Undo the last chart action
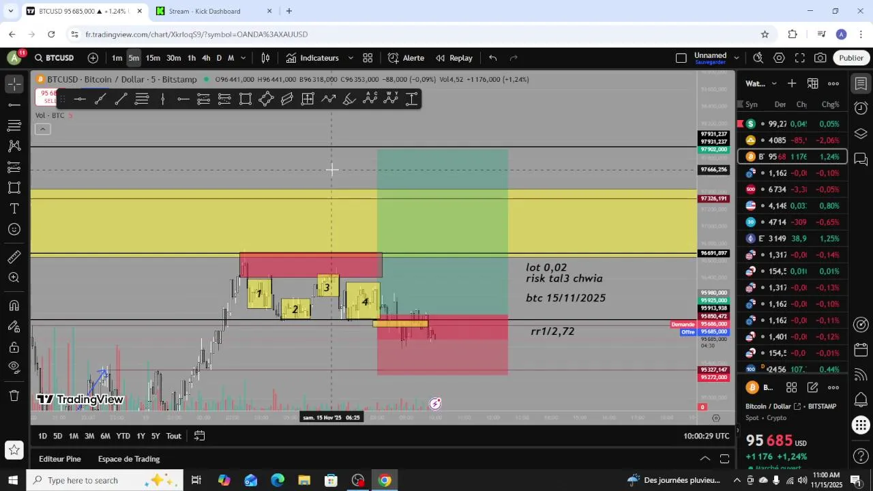The image size is (873, 491). coord(493,58)
